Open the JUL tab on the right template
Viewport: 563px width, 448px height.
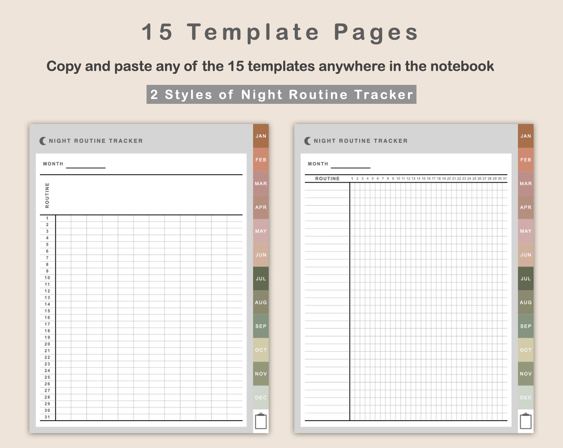pyautogui.click(x=526, y=279)
